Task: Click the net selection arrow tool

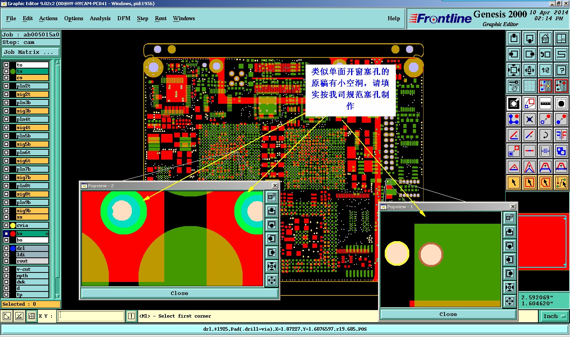Action: point(561,182)
